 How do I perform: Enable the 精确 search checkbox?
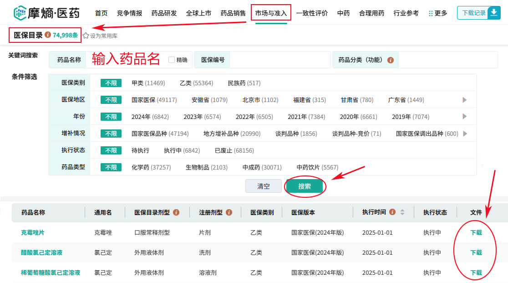tap(171, 60)
